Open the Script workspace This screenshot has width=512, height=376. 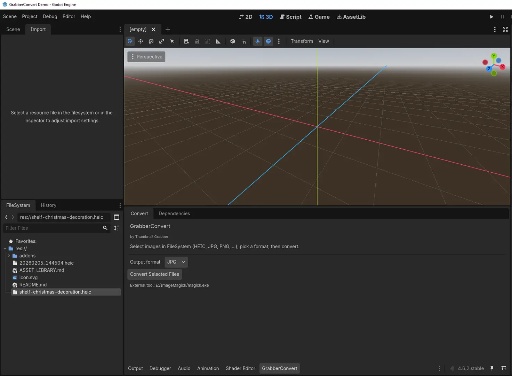click(x=291, y=17)
